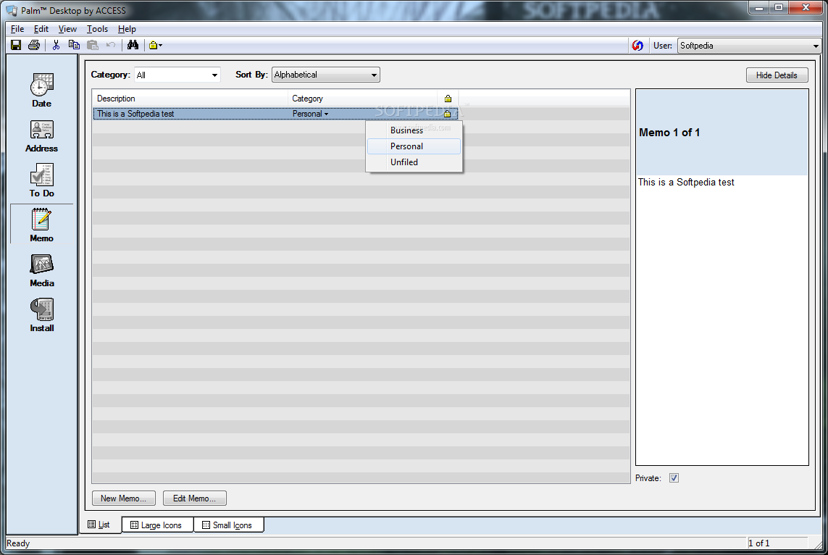Select the memo row 'This is a Softpedia test'

(276, 114)
